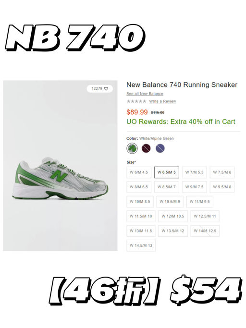The image size is (246, 328).
Task: Pick size W 8/M 6.5
Action: click(139, 187)
